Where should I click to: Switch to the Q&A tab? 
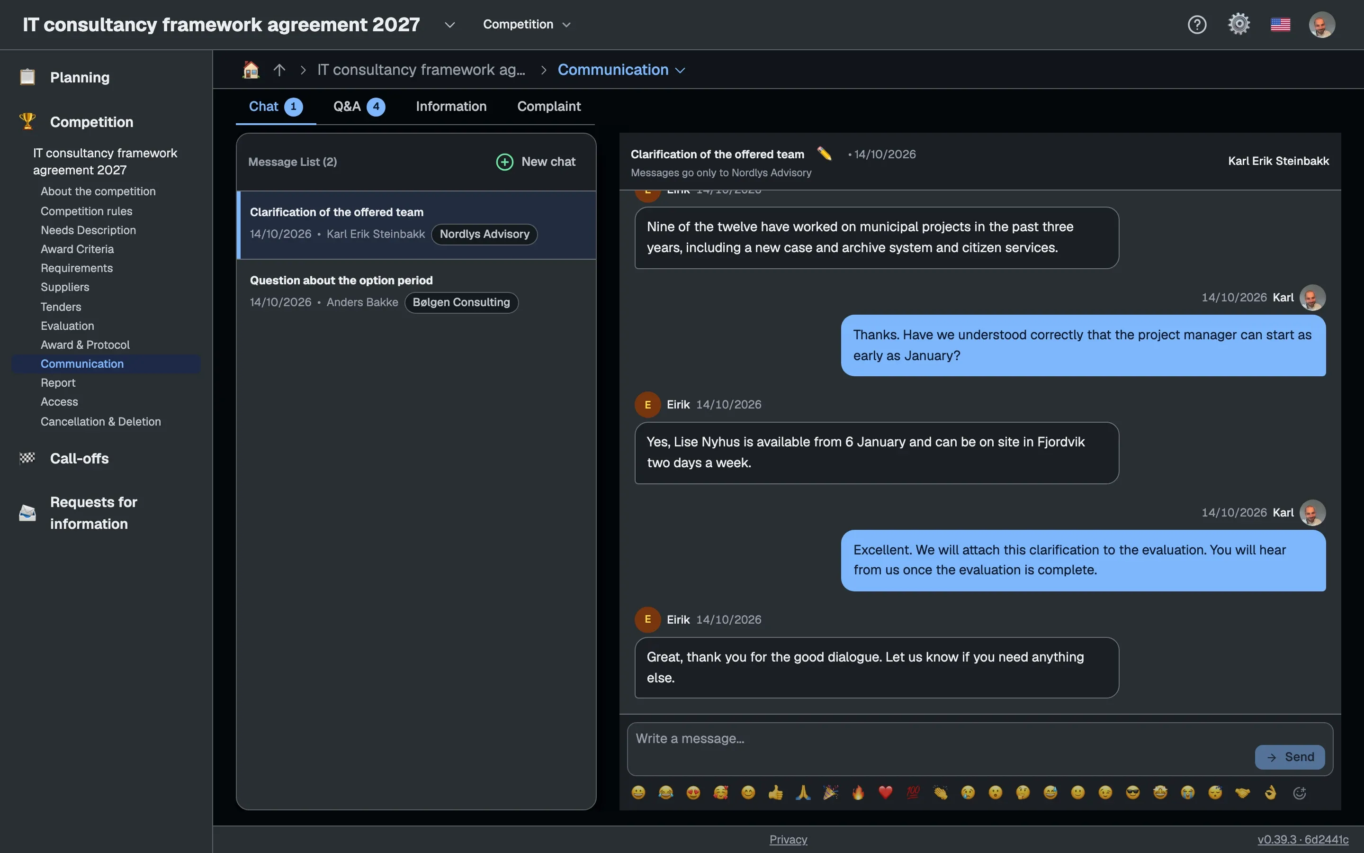359,107
